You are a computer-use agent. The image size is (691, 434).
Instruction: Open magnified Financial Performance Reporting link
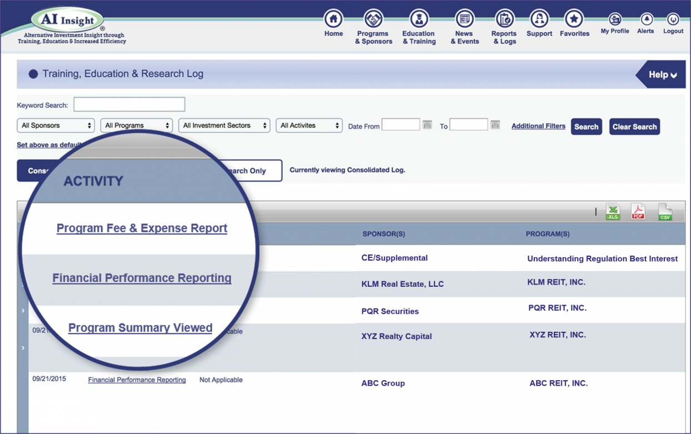[x=142, y=278]
